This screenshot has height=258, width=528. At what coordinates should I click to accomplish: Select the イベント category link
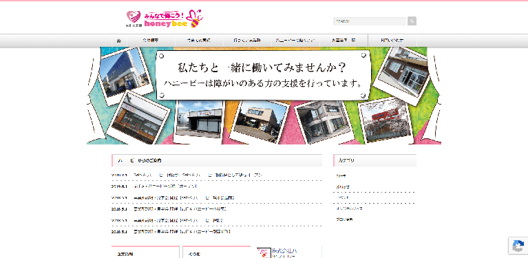343,197
